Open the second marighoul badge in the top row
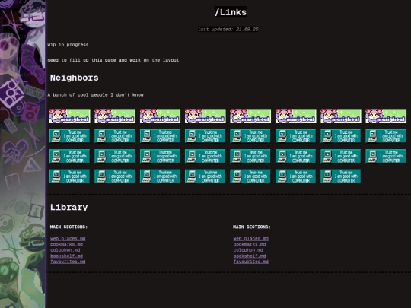Viewport: 411px width, 308px height. tap(115, 116)
